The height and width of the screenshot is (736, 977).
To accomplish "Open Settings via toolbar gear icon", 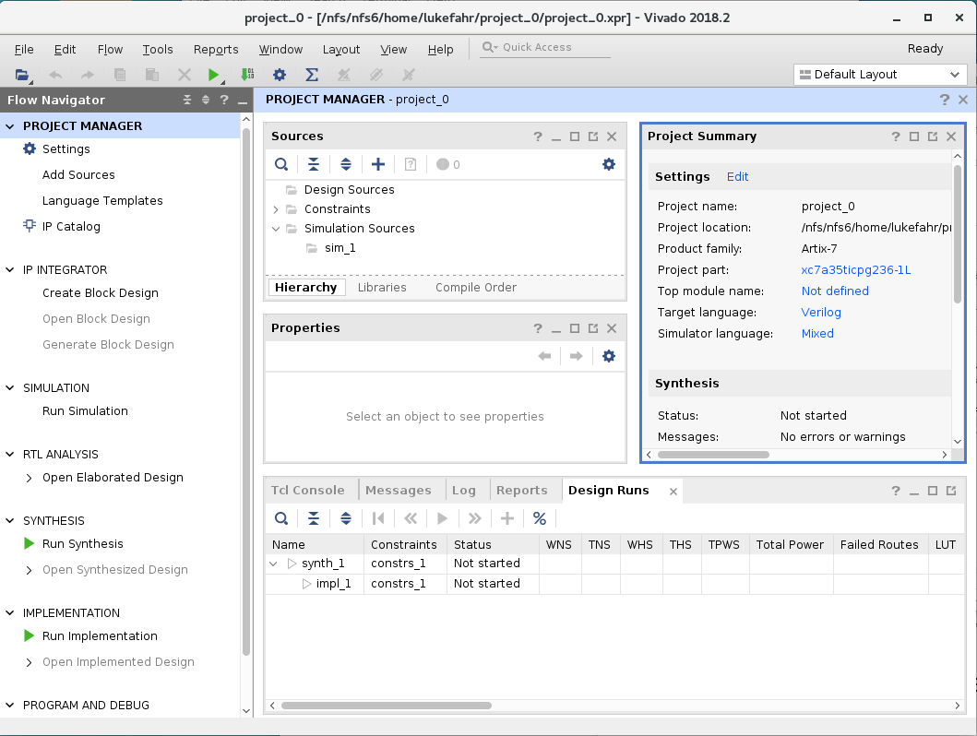I will [x=280, y=75].
